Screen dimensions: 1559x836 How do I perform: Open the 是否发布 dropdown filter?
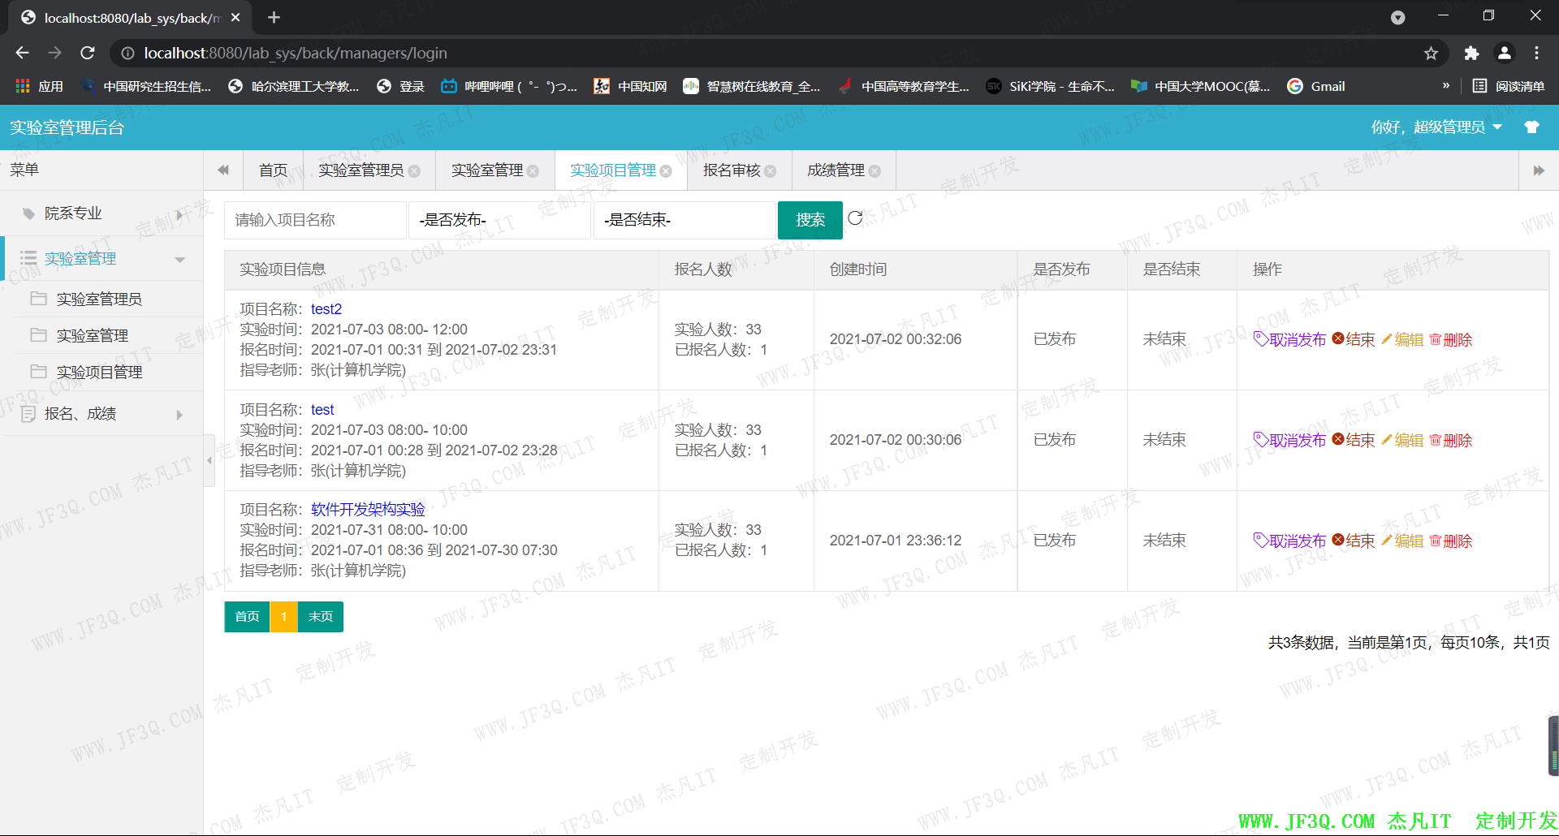[499, 220]
